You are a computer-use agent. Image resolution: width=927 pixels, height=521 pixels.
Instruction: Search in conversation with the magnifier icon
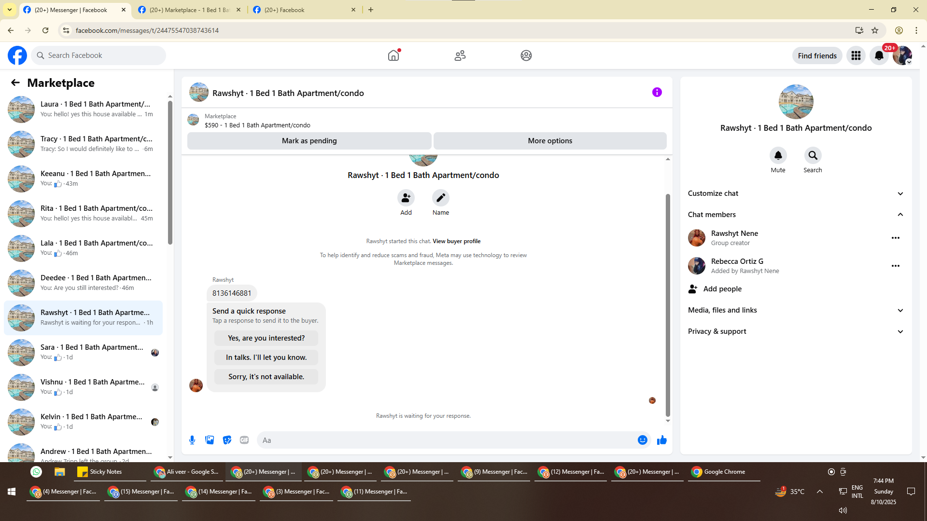tap(813, 155)
